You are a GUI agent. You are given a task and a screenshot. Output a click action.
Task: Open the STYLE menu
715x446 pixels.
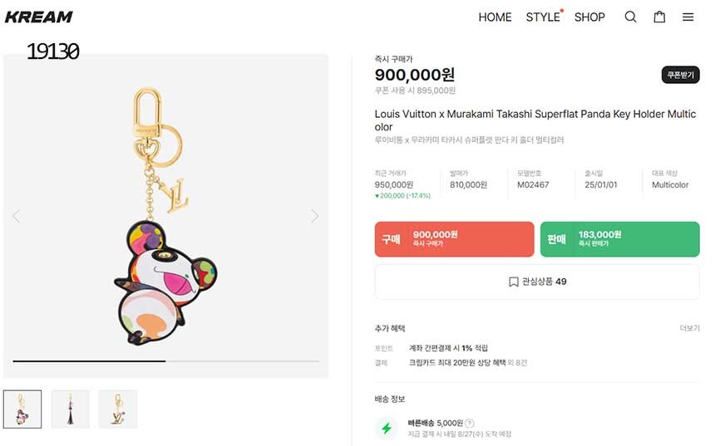543,17
